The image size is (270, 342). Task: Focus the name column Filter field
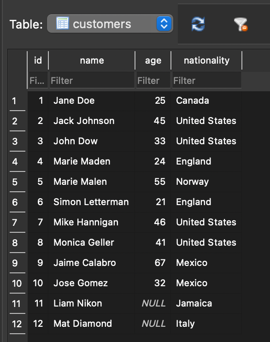point(92,81)
